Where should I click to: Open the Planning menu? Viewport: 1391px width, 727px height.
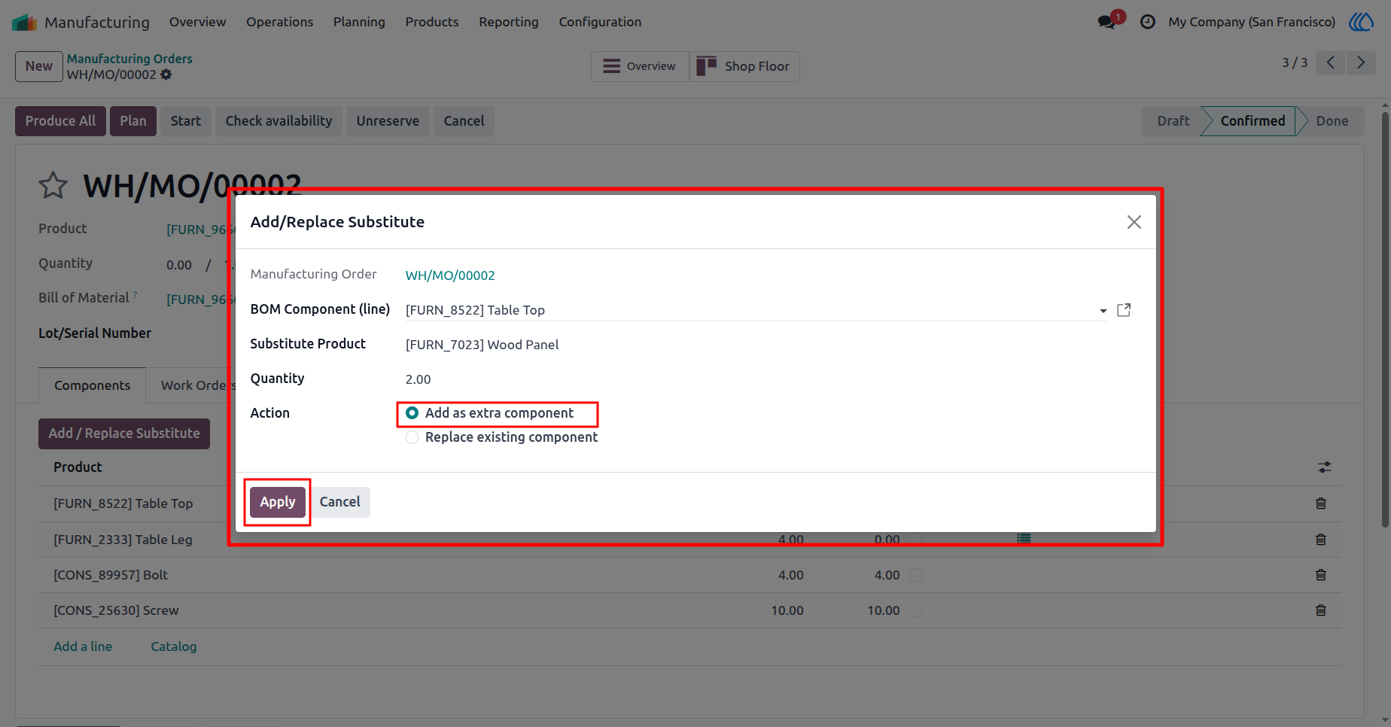click(x=359, y=22)
